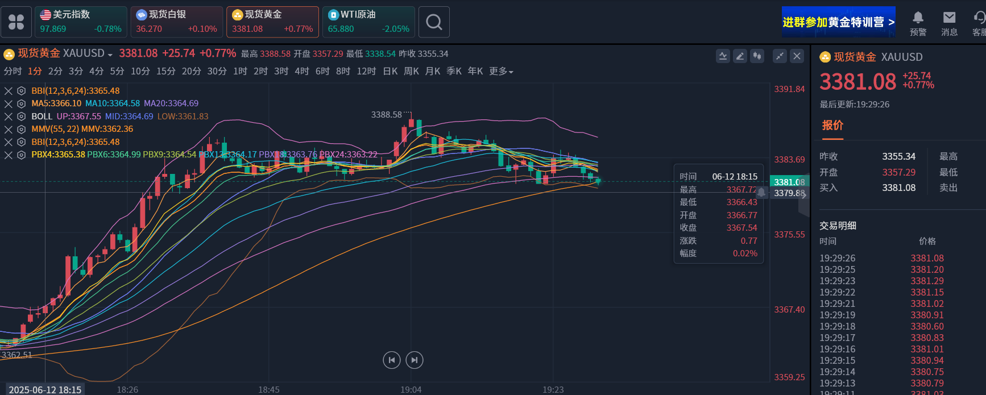986x395 pixels.
Task: Collapse the chart with shrink arrows icon
Action: pos(780,56)
